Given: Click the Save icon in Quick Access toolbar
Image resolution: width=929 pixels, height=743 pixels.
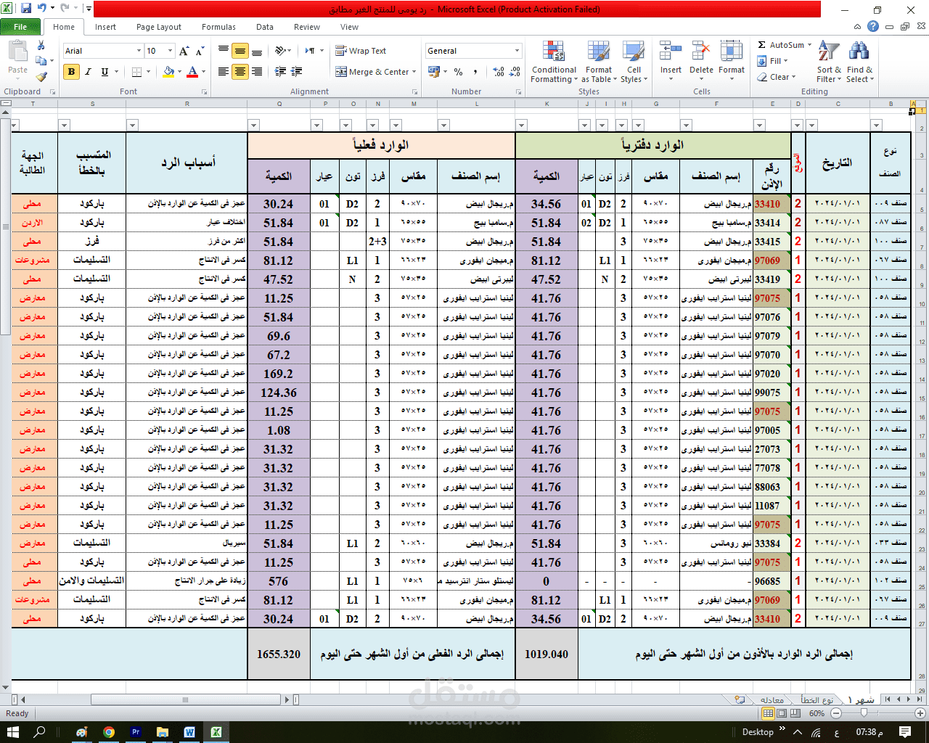Looking at the screenshot, I should click(26, 9).
